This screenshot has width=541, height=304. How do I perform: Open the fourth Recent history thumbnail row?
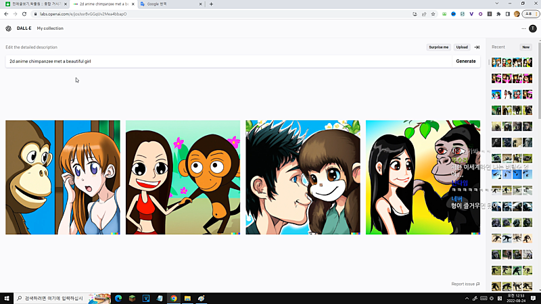coord(512,110)
